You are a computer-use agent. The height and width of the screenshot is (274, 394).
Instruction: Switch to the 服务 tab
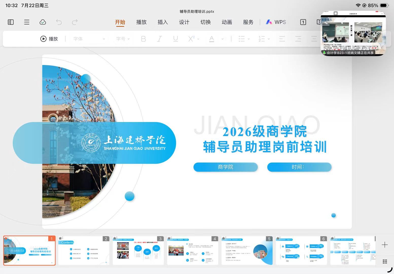(x=248, y=22)
